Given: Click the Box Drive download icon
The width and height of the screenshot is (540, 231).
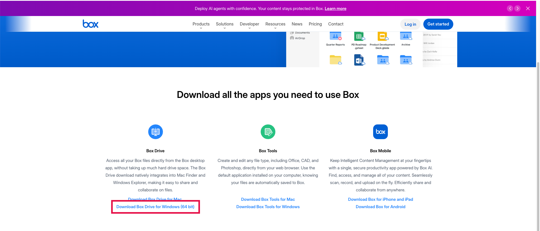Looking at the screenshot, I should [156, 132].
